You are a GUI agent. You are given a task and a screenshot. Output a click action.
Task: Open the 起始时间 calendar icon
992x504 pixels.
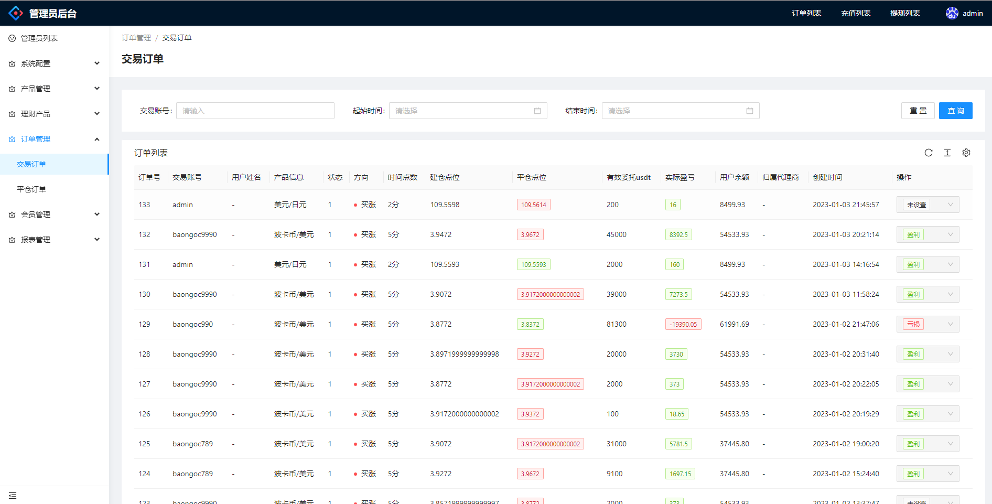pyautogui.click(x=537, y=111)
